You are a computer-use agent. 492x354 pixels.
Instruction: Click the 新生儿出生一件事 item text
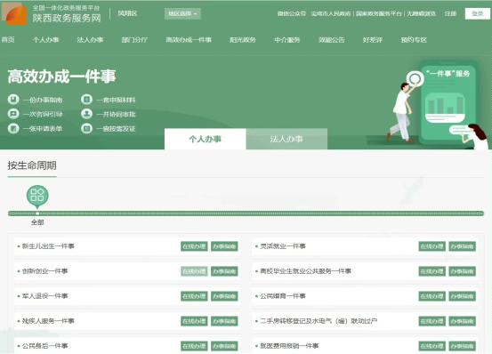[x=48, y=246]
